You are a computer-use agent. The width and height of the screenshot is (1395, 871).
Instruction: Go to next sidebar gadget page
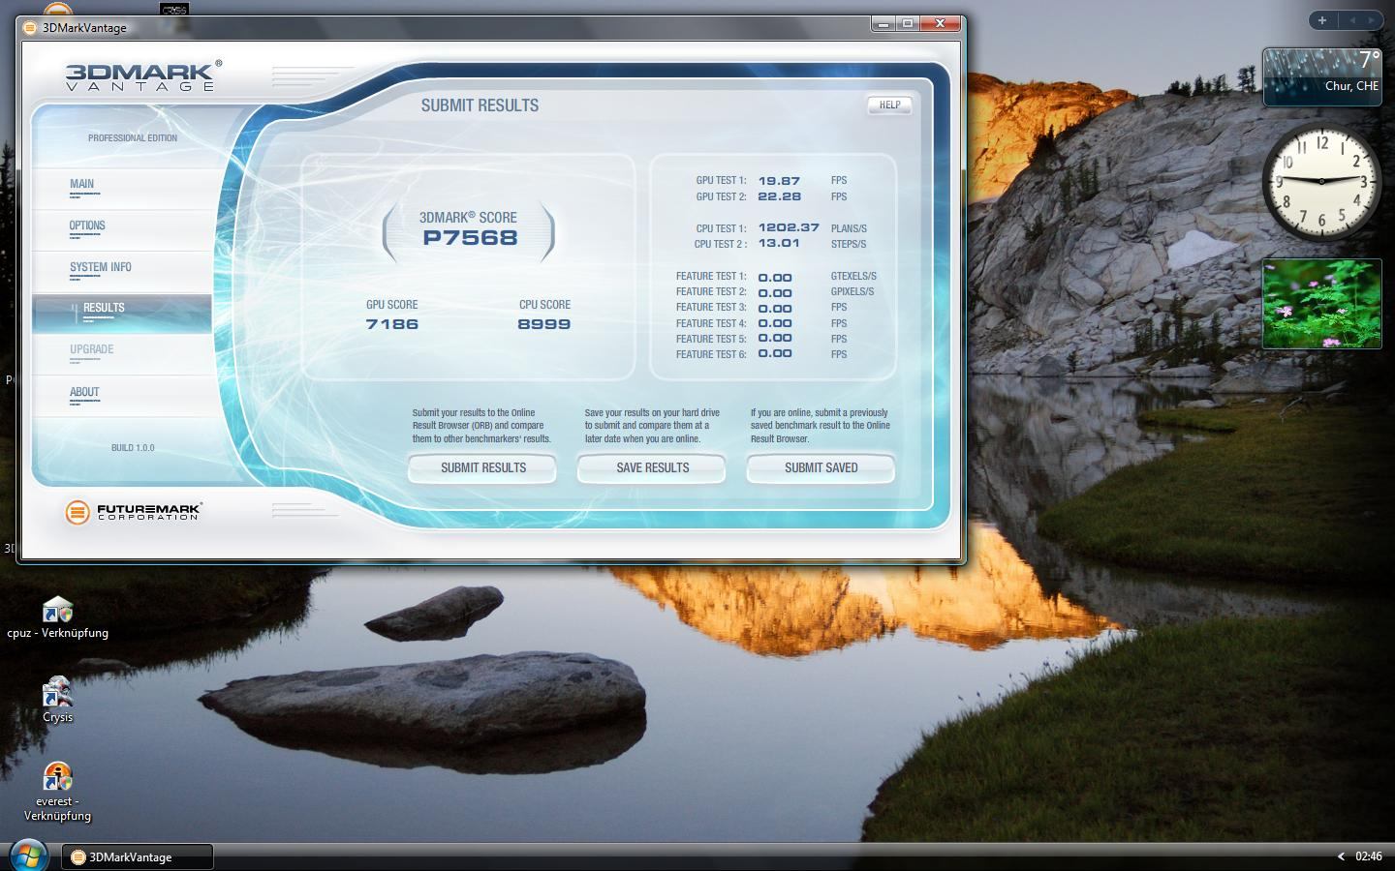(1371, 20)
